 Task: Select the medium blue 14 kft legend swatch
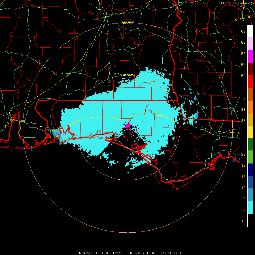coord(250,182)
